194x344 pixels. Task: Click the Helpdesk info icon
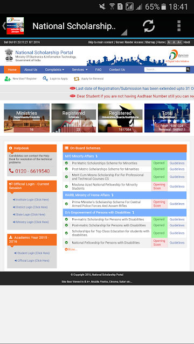click(x=11, y=148)
